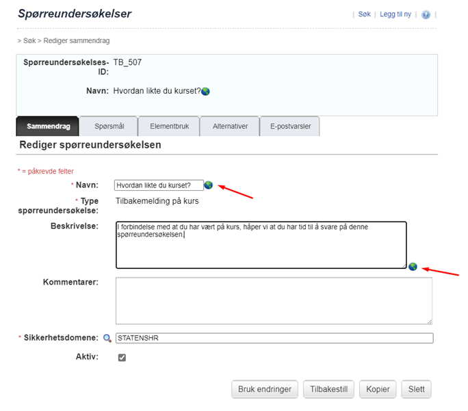Open the Spørsmål tab
468x411 pixels.
(109, 127)
